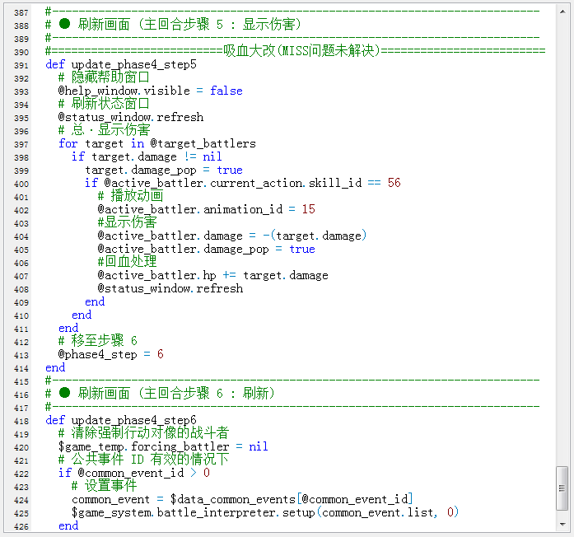
Task: Click '@phase4_step = 6' line
Action: (x=110, y=354)
